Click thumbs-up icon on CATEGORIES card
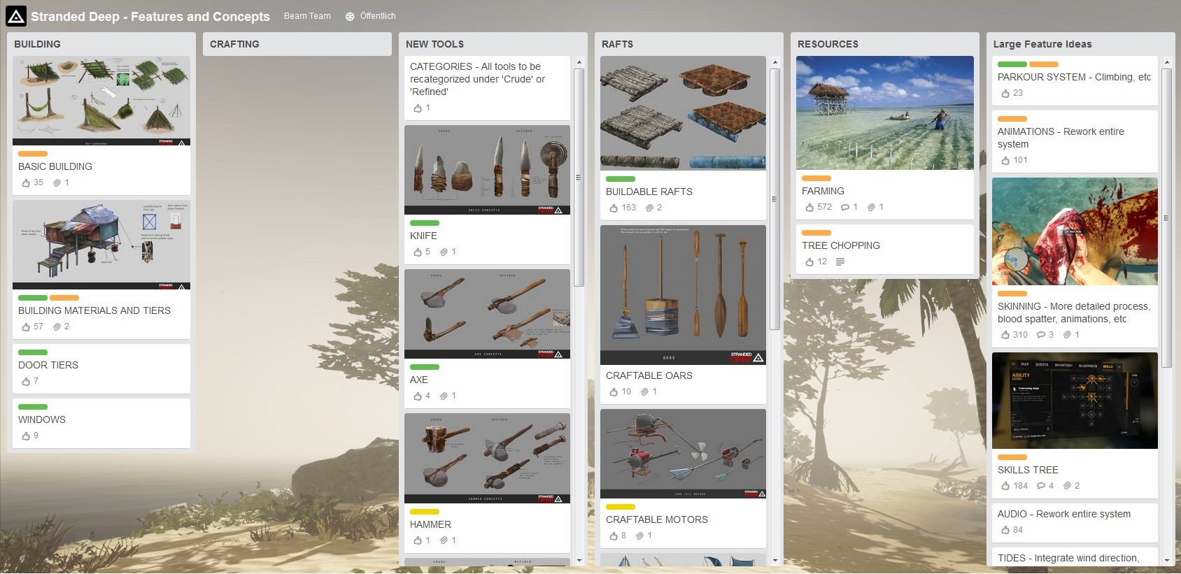The image size is (1181, 574). click(418, 108)
